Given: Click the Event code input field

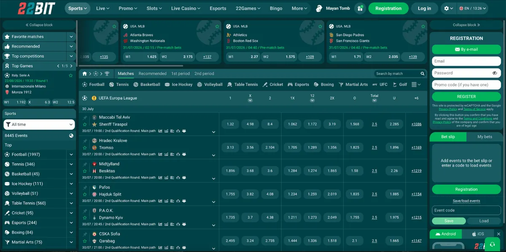Looking at the screenshot, I should (x=466, y=210).
